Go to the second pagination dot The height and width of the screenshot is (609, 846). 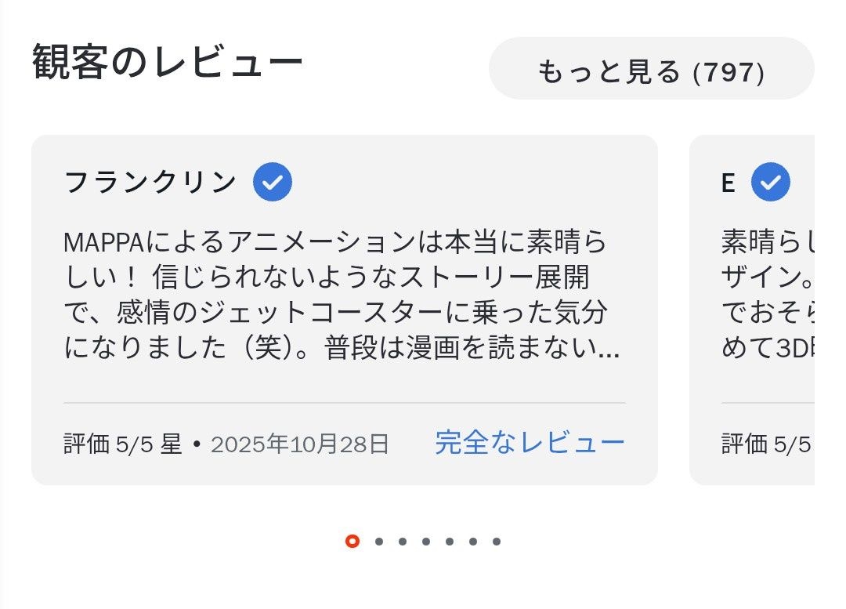pyautogui.click(x=379, y=541)
